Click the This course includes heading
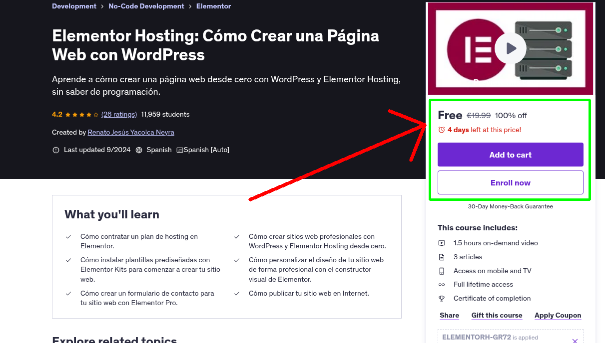The height and width of the screenshot is (343, 605). pos(478,227)
